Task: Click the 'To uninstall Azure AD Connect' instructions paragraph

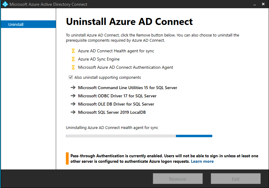Action: pyautogui.click(x=152, y=38)
